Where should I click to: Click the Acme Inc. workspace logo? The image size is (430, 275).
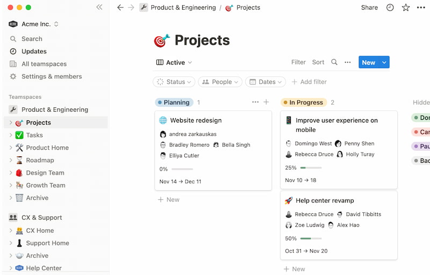point(13,24)
